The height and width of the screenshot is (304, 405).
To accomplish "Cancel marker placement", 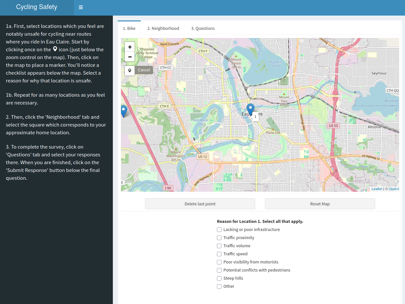I will point(144,70).
